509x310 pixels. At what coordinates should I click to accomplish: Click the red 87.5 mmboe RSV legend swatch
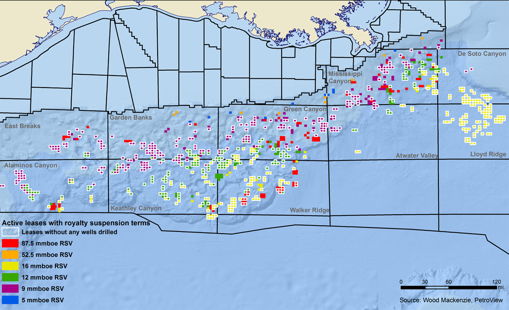[10, 243]
